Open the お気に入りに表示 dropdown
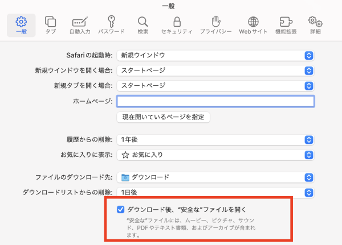 point(215,154)
